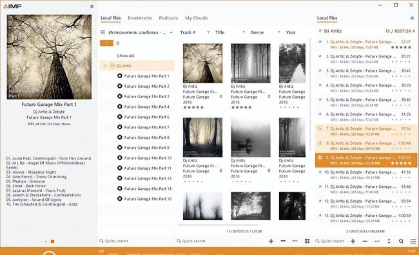Uncheck playlist track 2 checkbox
Viewport: 419px width, 255px height.
point(320,56)
